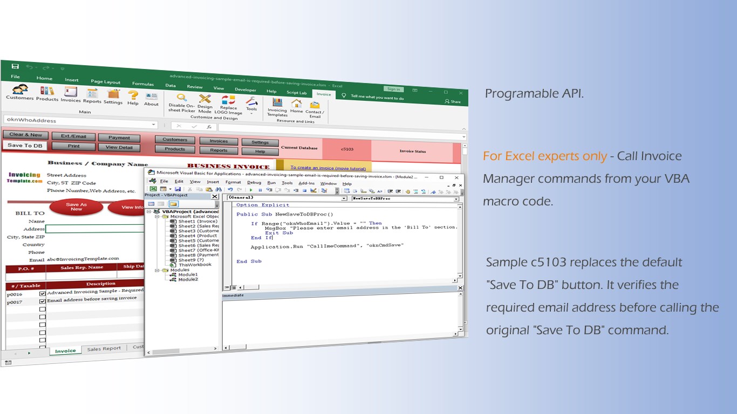Click the formula bar fx icon
The width and height of the screenshot is (737, 414).
[x=209, y=127]
